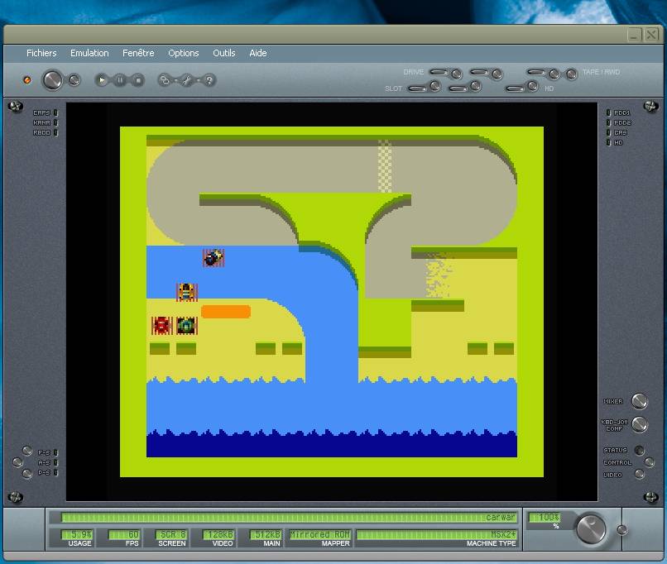Open the Outils menu

point(223,53)
